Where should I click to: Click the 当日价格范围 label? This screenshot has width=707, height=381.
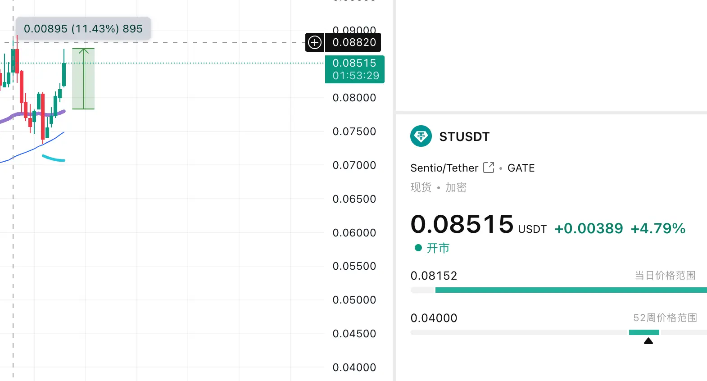tap(665, 275)
